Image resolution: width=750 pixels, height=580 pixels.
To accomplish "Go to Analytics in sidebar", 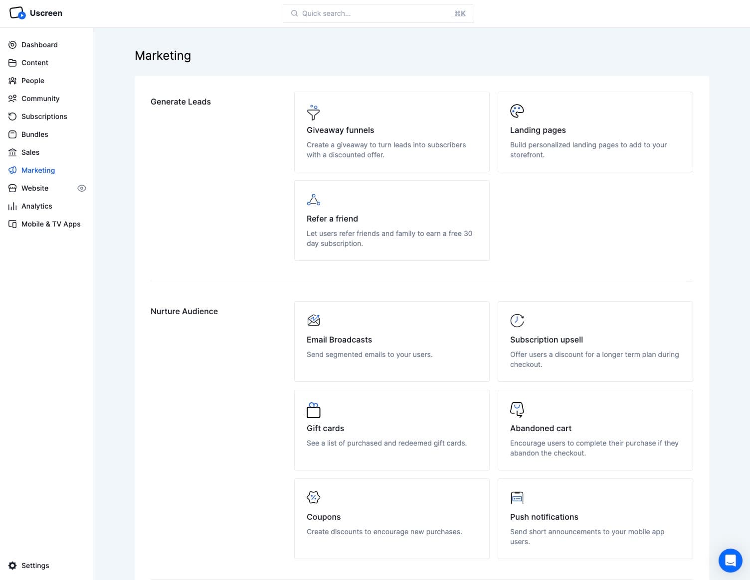I will point(36,206).
